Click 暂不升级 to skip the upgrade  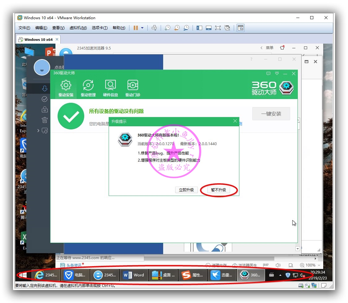[x=218, y=190]
